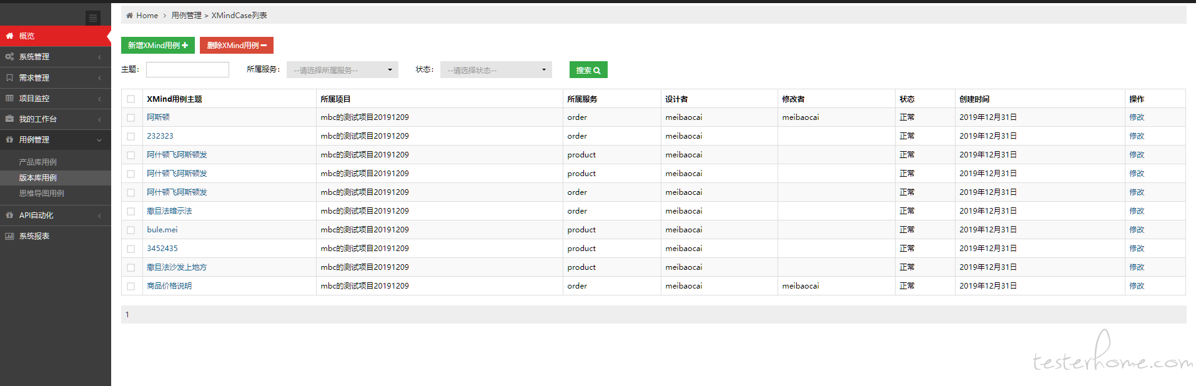The width and height of the screenshot is (1196, 386).
Task: Click the home icon beside 概览
Action: point(9,36)
